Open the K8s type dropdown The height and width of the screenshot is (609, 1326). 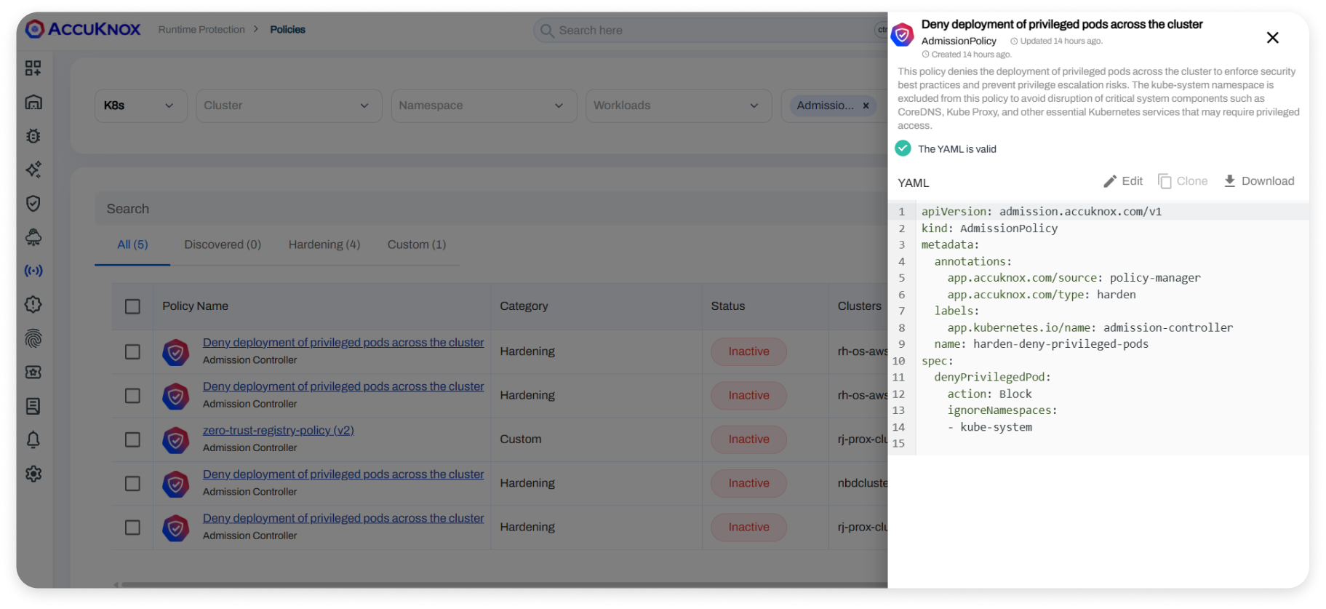pos(140,106)
